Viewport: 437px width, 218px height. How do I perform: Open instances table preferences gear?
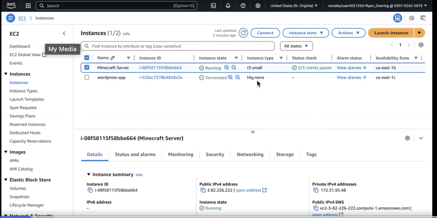(421, 45)
